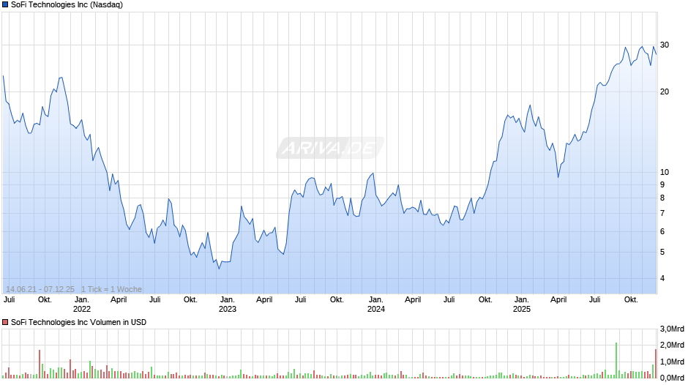Click the price axis label 4
The image size is (688, 385).
(x=662, y=278)
